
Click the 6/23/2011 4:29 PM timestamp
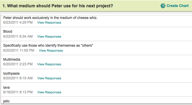18,22
